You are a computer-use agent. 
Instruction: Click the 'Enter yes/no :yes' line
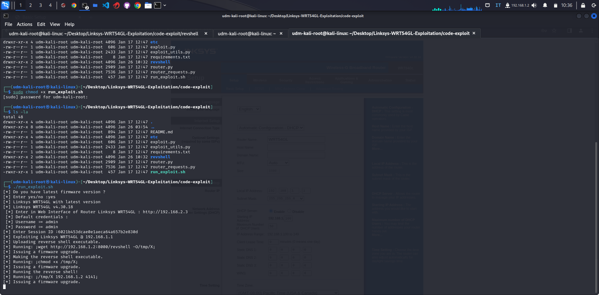[29, 197]
